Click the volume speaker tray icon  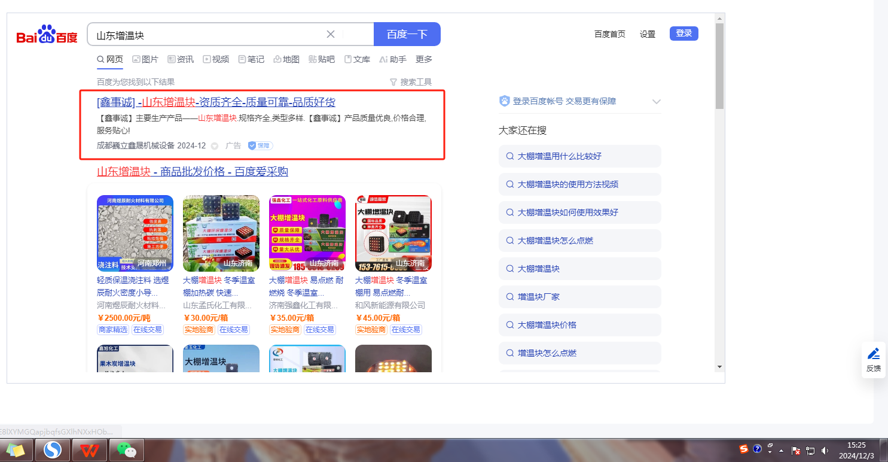(825, 451)
